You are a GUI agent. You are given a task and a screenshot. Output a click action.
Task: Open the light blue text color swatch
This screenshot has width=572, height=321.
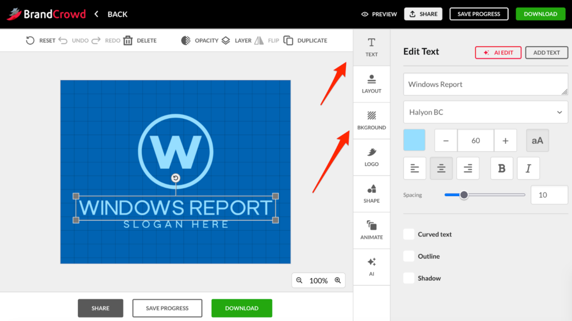click(414, 140)
